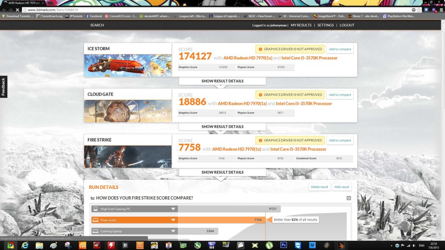Open TeamViewer from the taskbar

coord(299,245)
